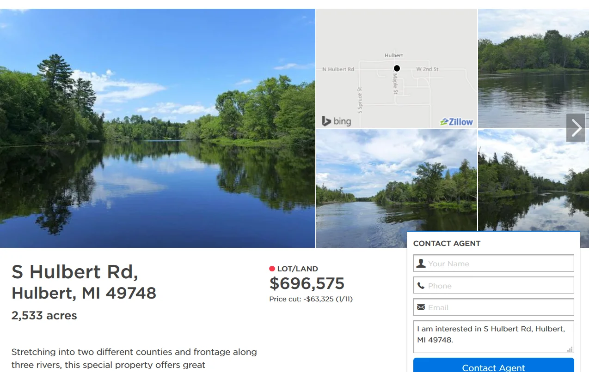Open the Hulbert map thumbnail

pyautogui.click(x=397, y=68)
